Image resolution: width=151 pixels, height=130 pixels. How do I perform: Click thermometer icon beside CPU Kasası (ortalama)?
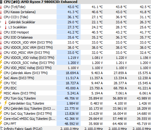point(1,12)
